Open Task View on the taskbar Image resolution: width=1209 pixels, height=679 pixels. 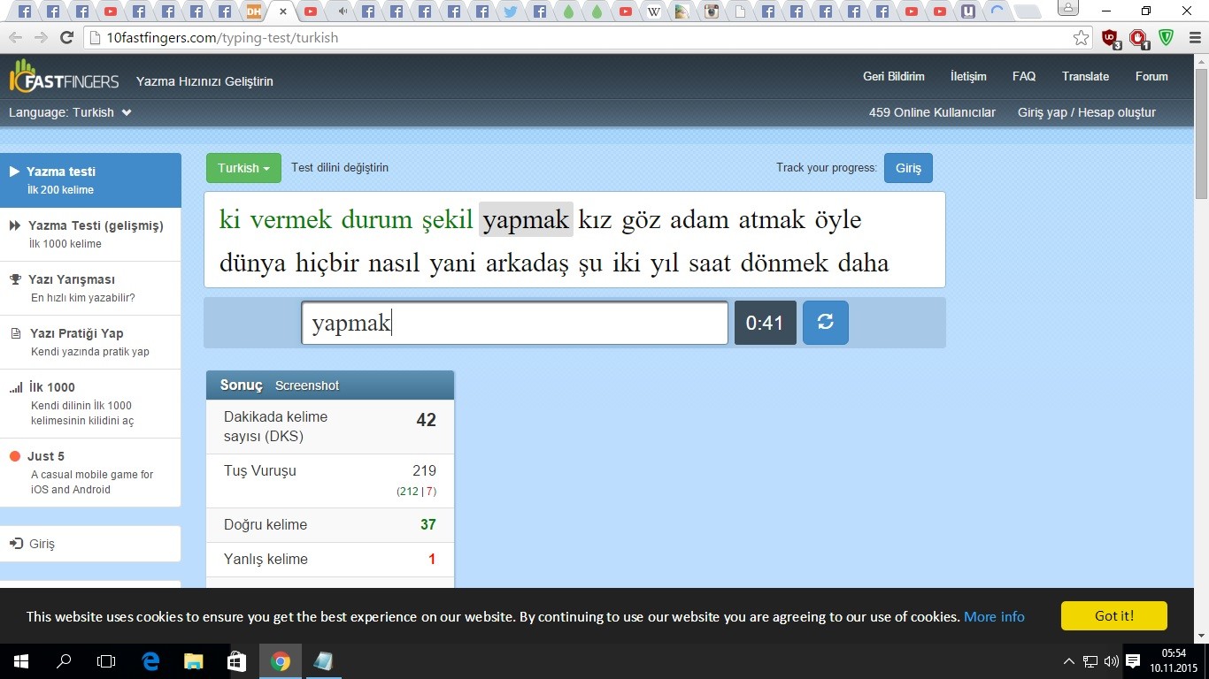(x=106, y=660)
